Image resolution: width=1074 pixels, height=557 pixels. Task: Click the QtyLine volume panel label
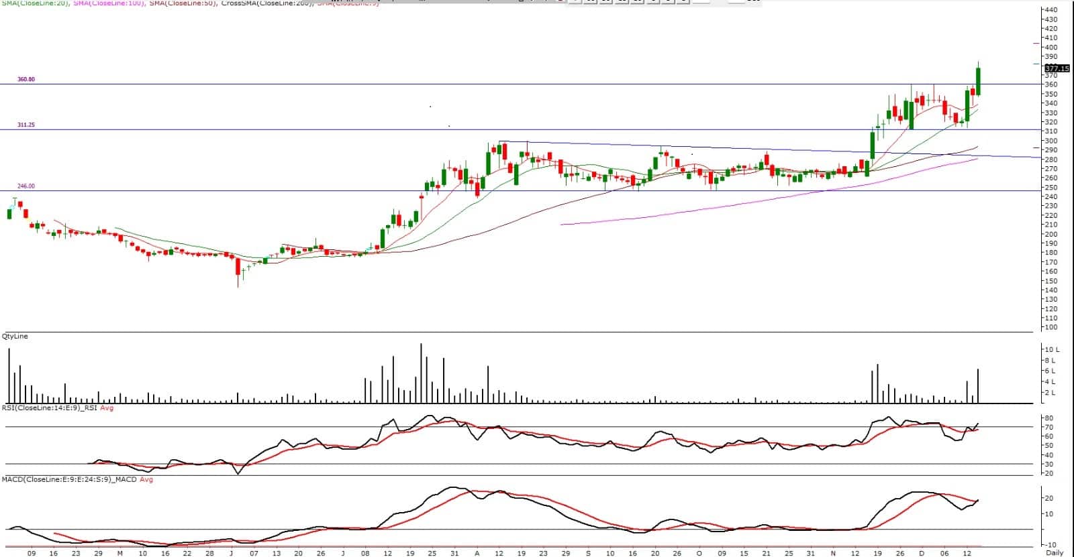tap(15, 336)
